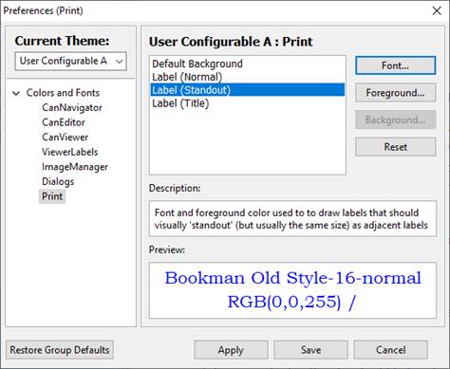Click Restore Group Defaults
The width and height of the screenshot is (450, 369).
60,350
